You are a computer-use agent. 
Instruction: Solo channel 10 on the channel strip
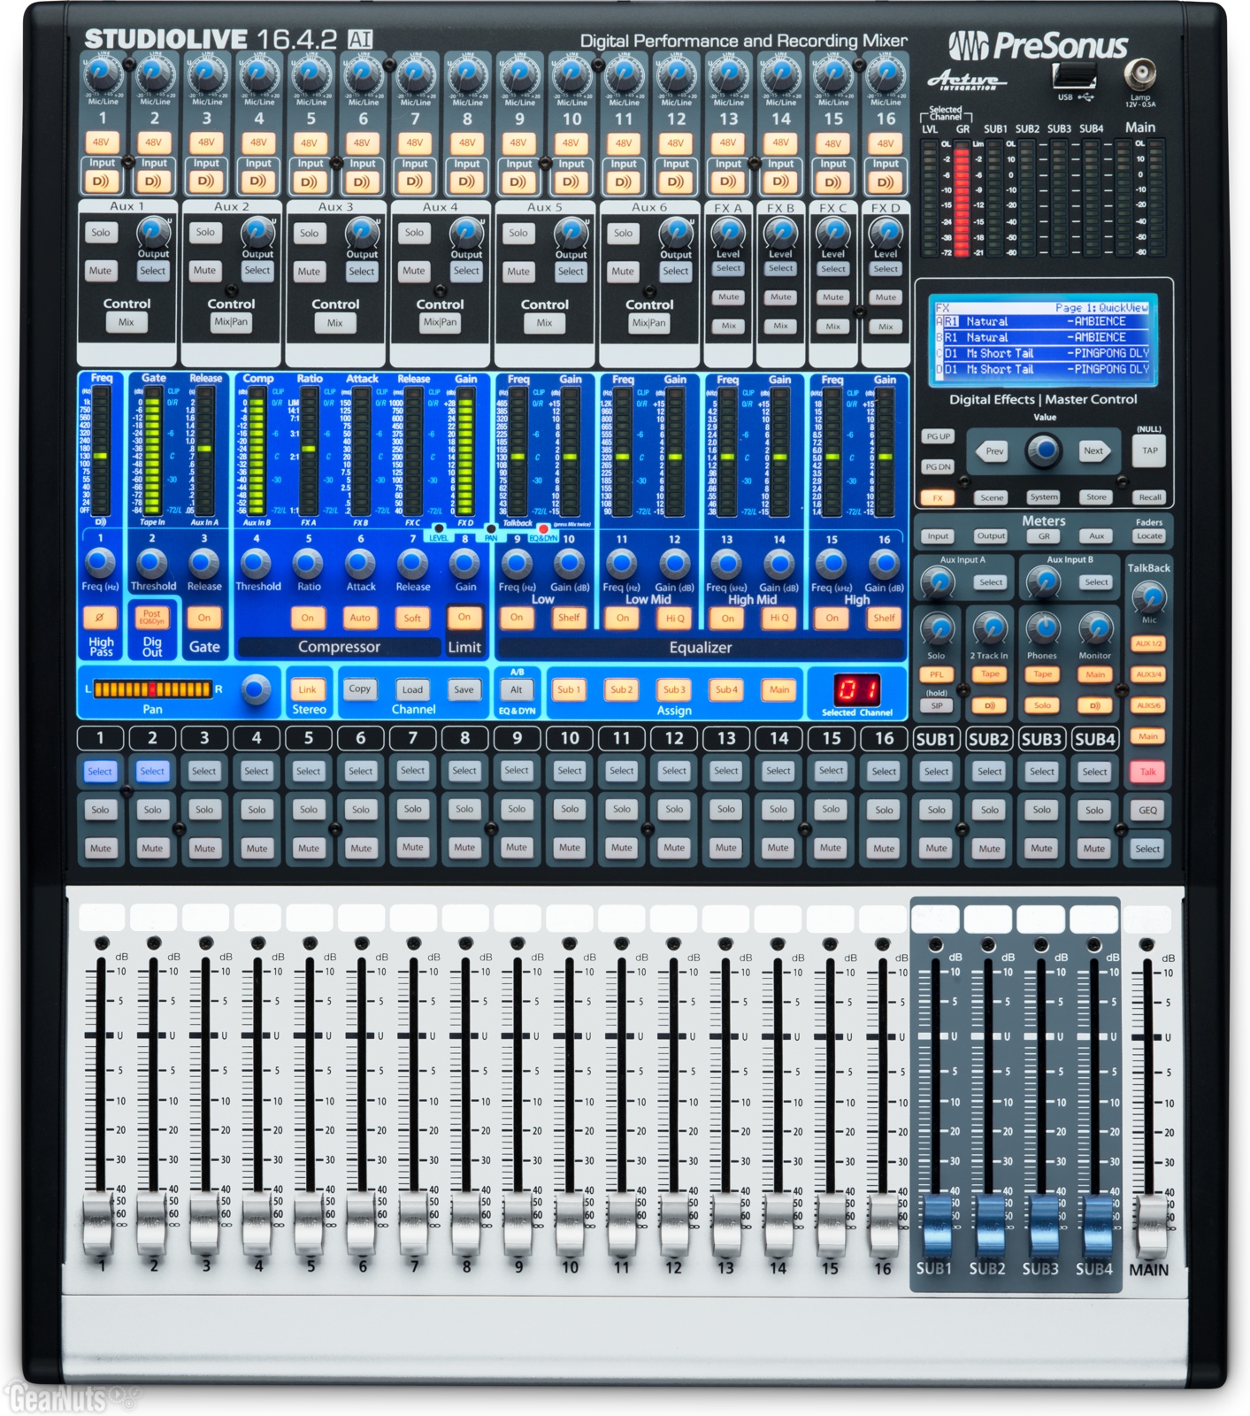pyautogui.click(x=570, y=809)
